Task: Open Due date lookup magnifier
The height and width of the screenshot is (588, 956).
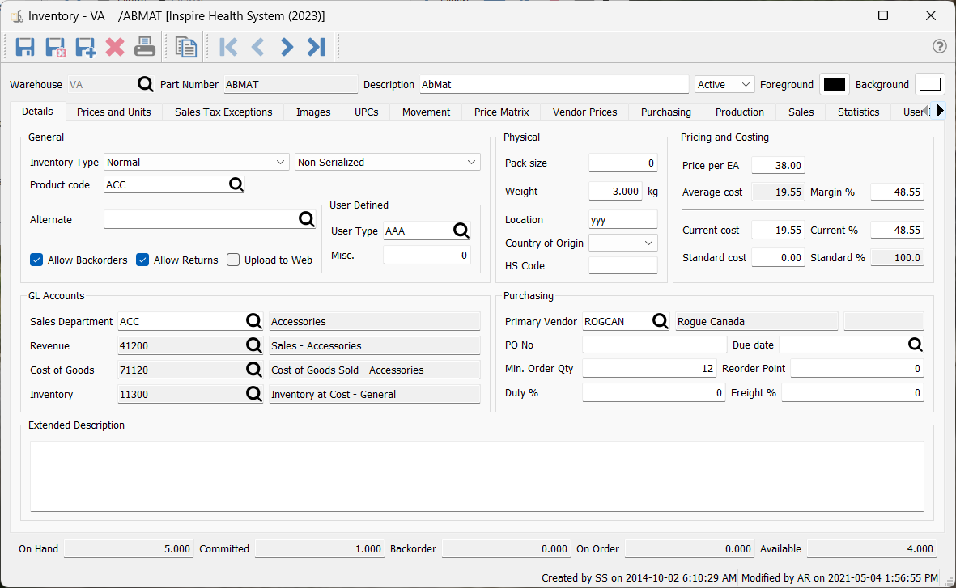Action: 916,345
